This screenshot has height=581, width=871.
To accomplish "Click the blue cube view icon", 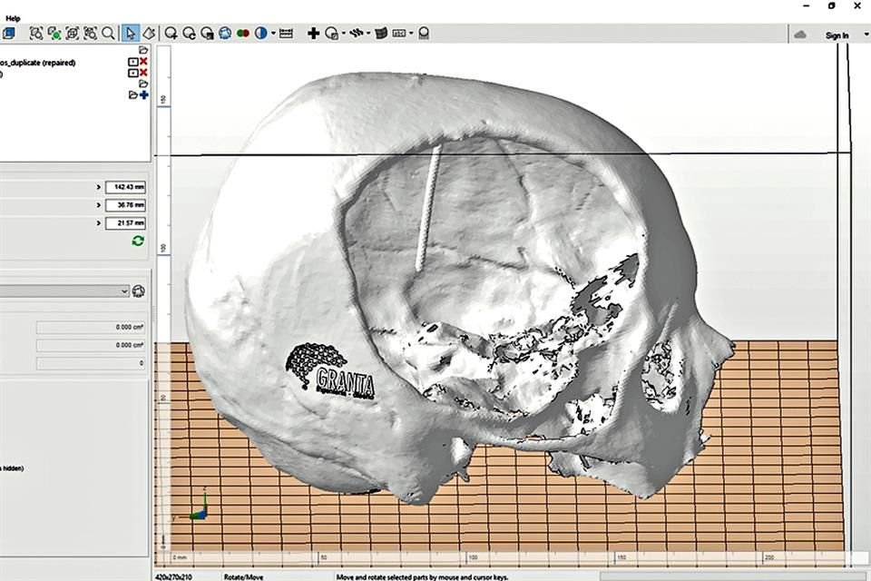I will [x=8, y=34].
